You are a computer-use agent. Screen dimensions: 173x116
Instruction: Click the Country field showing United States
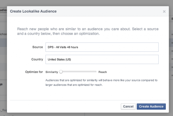[x=102, y=59]
